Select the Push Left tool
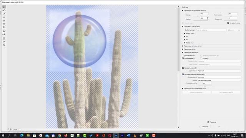Image resolution: width=246 pixels, height=138 pixels. [4, 27]
